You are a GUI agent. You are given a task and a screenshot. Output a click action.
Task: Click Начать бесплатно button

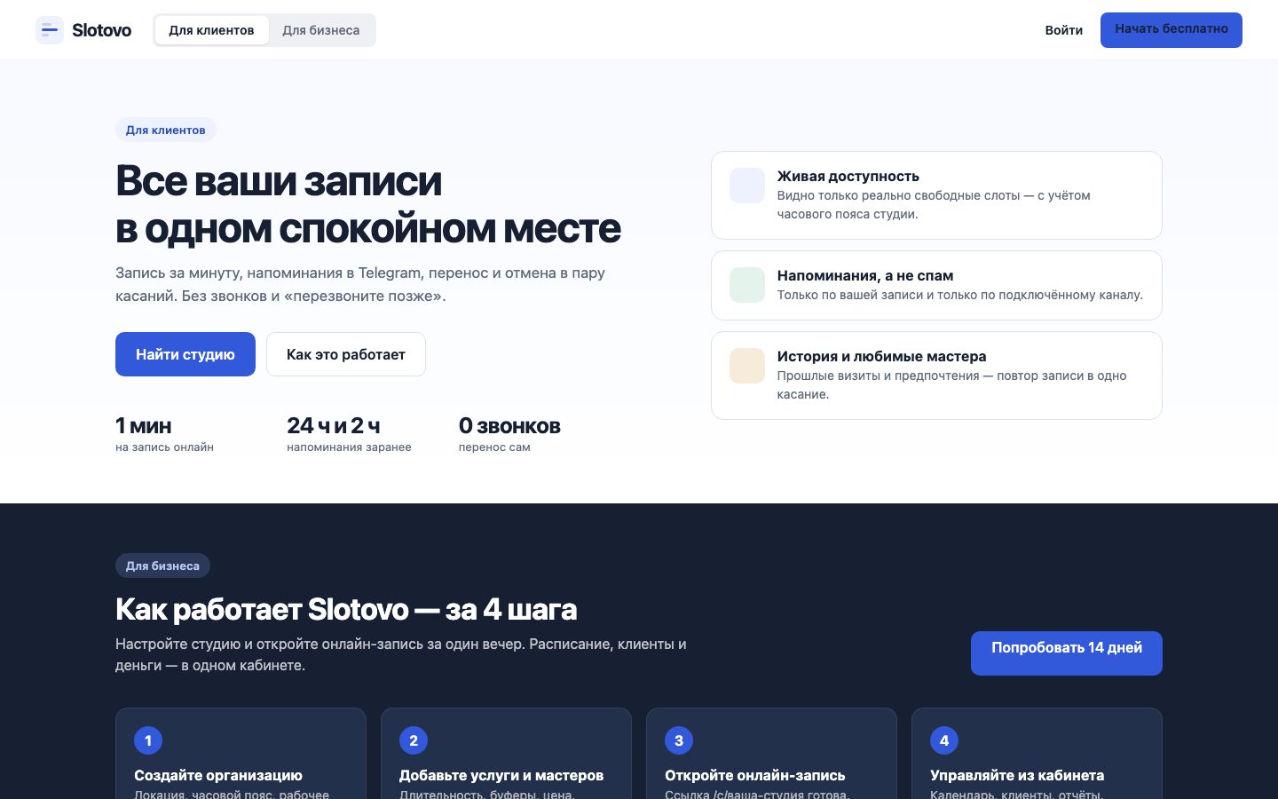click(x=1171, y=30)
